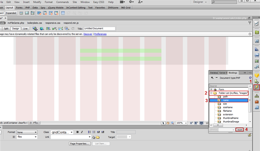Image resolution: width=260 pixels, height=151 pixels.
Task: Switch to the DMXzone insert tab
Action: point(113,8)
